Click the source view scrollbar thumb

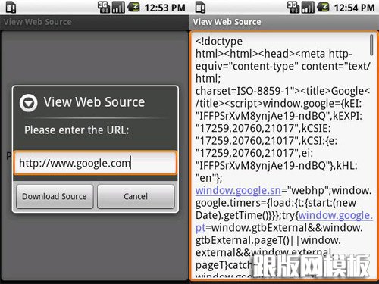[x=371, y=45]
